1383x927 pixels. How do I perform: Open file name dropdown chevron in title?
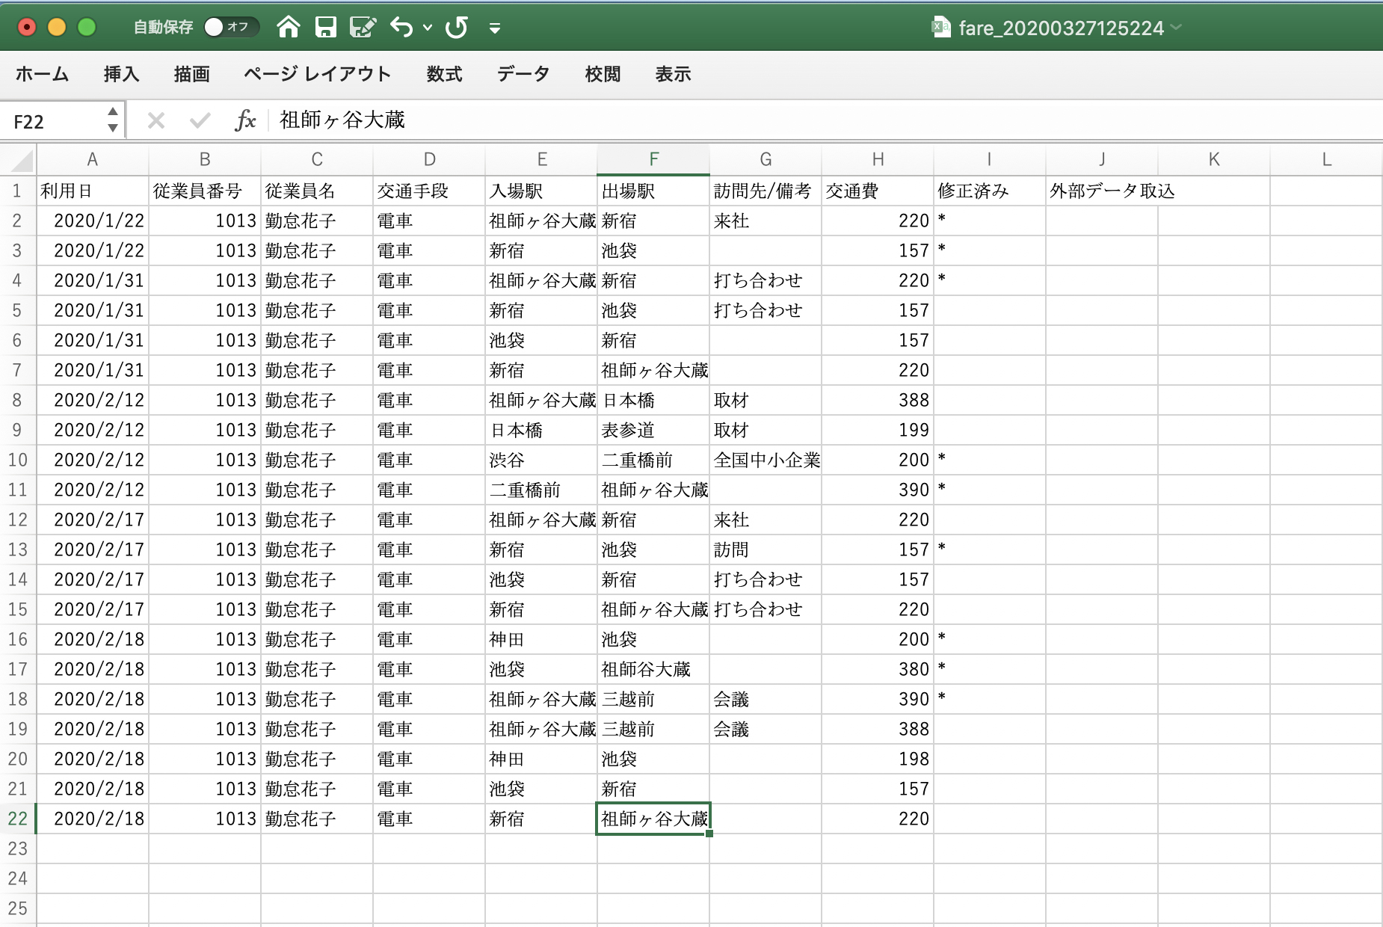1177,28
